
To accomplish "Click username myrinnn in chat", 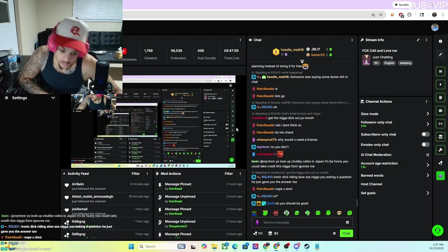I will coord(263,147).
